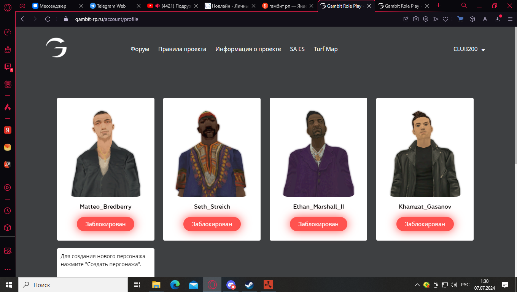This screenshot has width=517, height=292.
Task: Show hidden system tray icons chevron
Action: [417, 285]
